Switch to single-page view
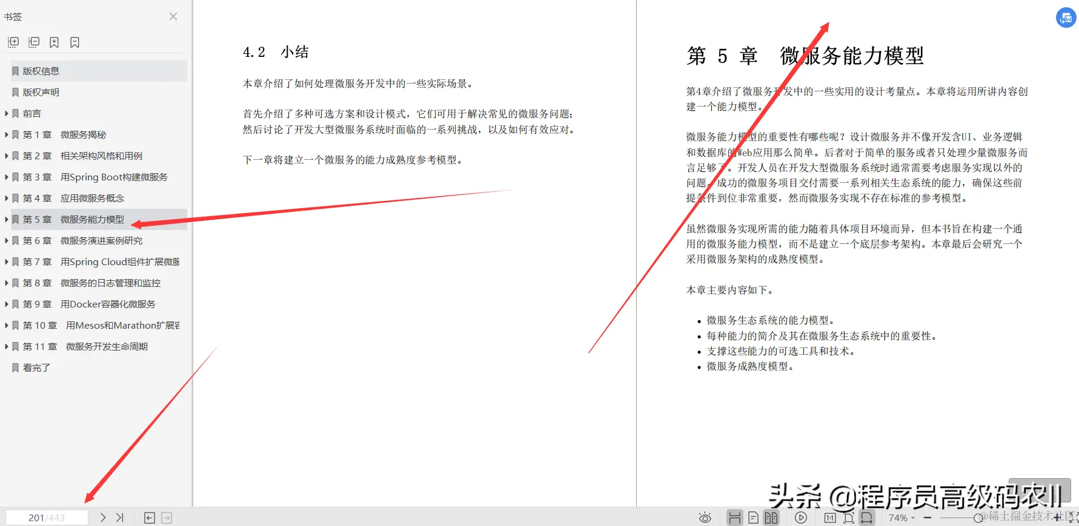 [753, 518]
